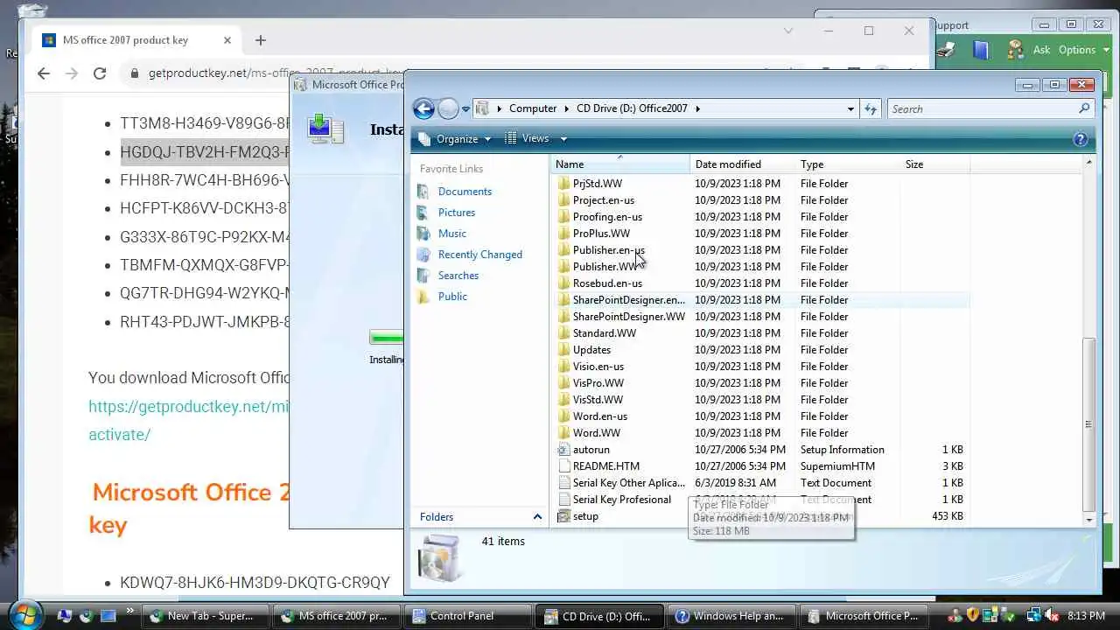Click the getproductkey.net download link on webpage

pyautogui.click(x=189, y=420)
